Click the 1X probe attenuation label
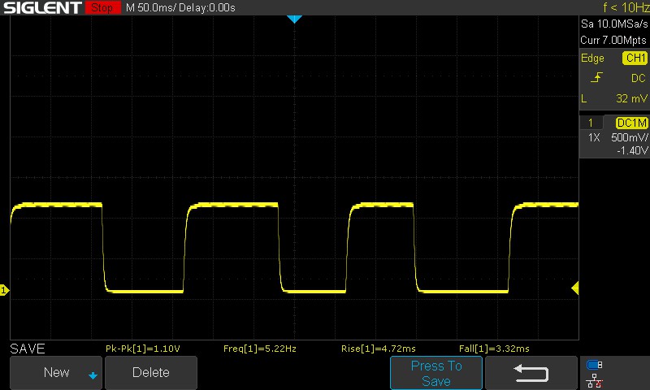650x390 pixels. (594, 137)
